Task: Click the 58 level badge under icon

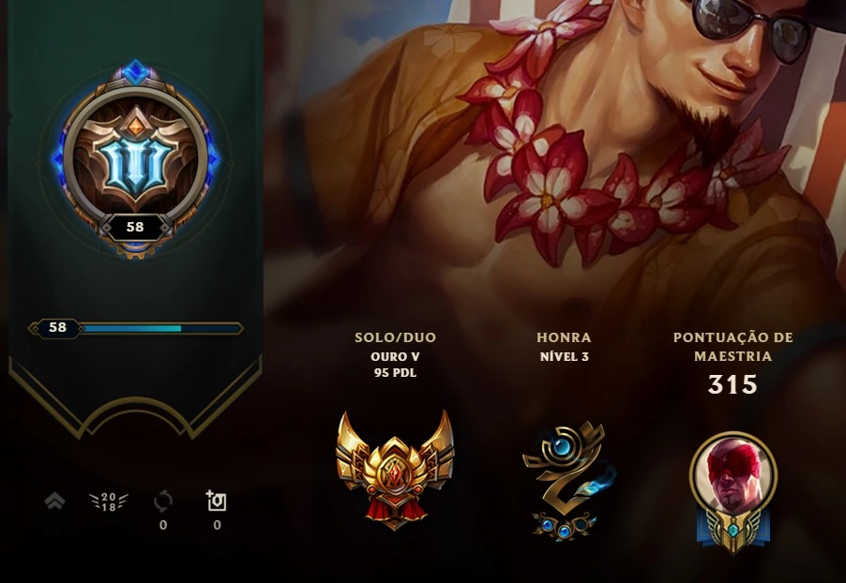Action: [x=135, y=227]
